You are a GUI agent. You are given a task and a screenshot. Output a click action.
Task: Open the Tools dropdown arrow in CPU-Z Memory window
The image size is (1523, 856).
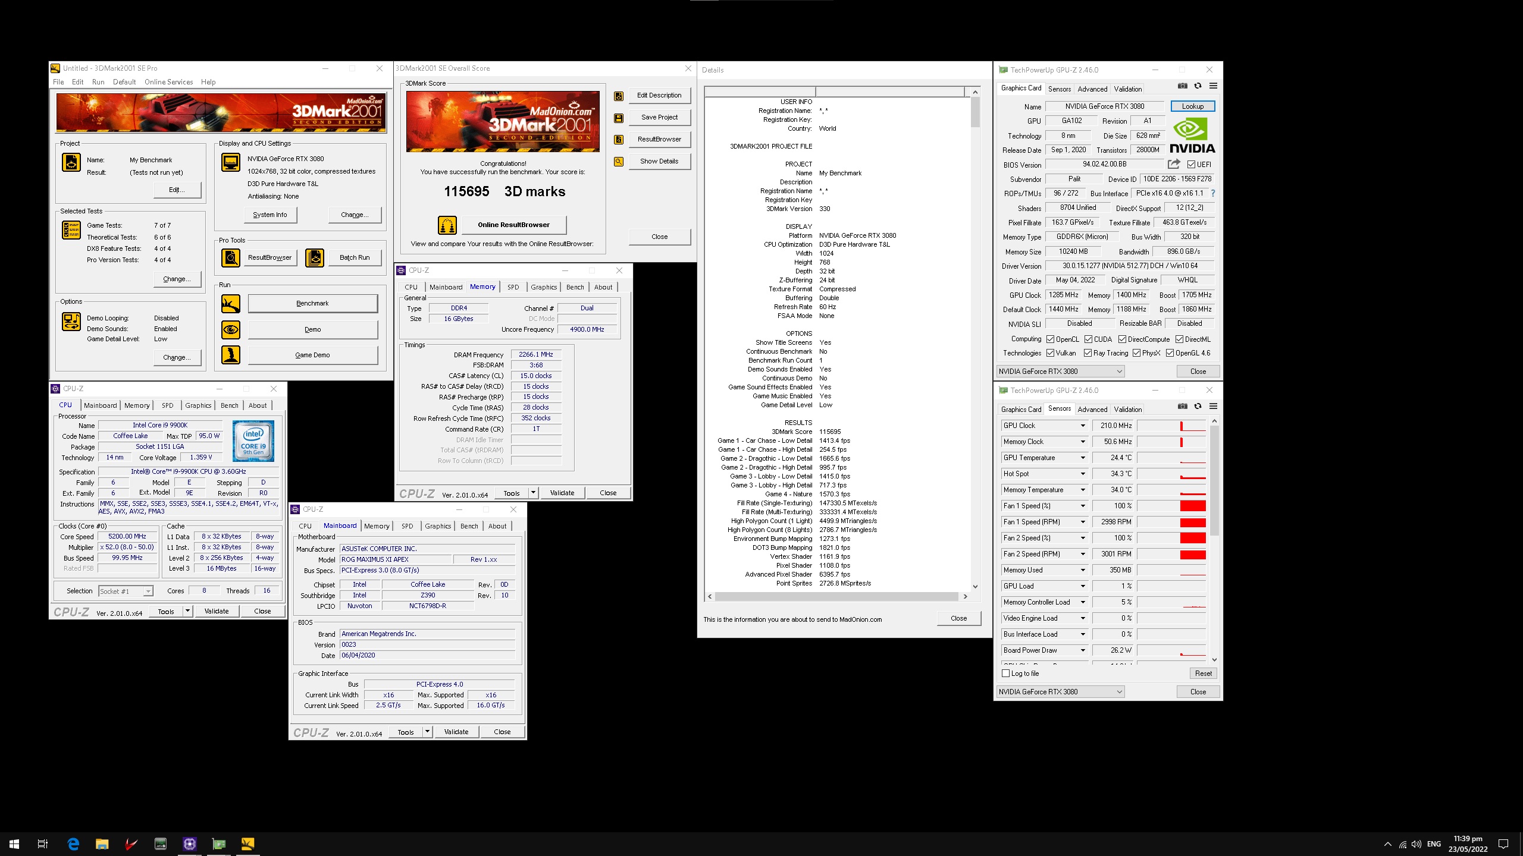coord(534,493)
